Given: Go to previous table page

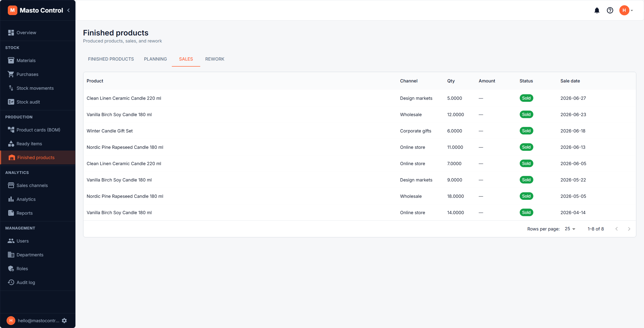Looking at the screenshot, I should 617,229.
